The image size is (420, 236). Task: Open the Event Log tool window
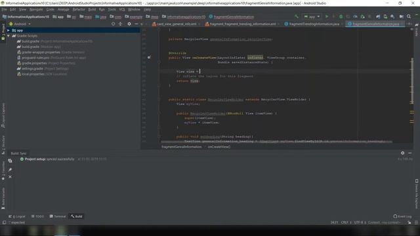pyautogui.click(x=402, y=216)
